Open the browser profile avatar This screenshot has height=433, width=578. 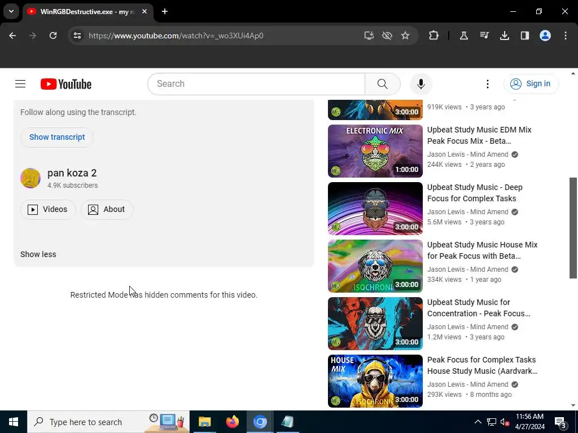(x=545, y=36)
